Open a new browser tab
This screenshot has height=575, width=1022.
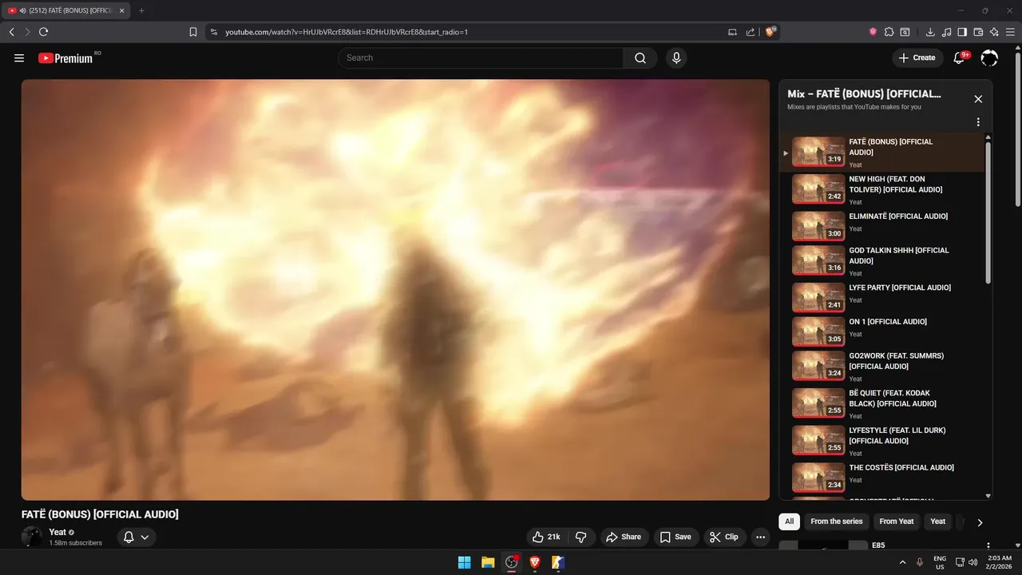141,10
